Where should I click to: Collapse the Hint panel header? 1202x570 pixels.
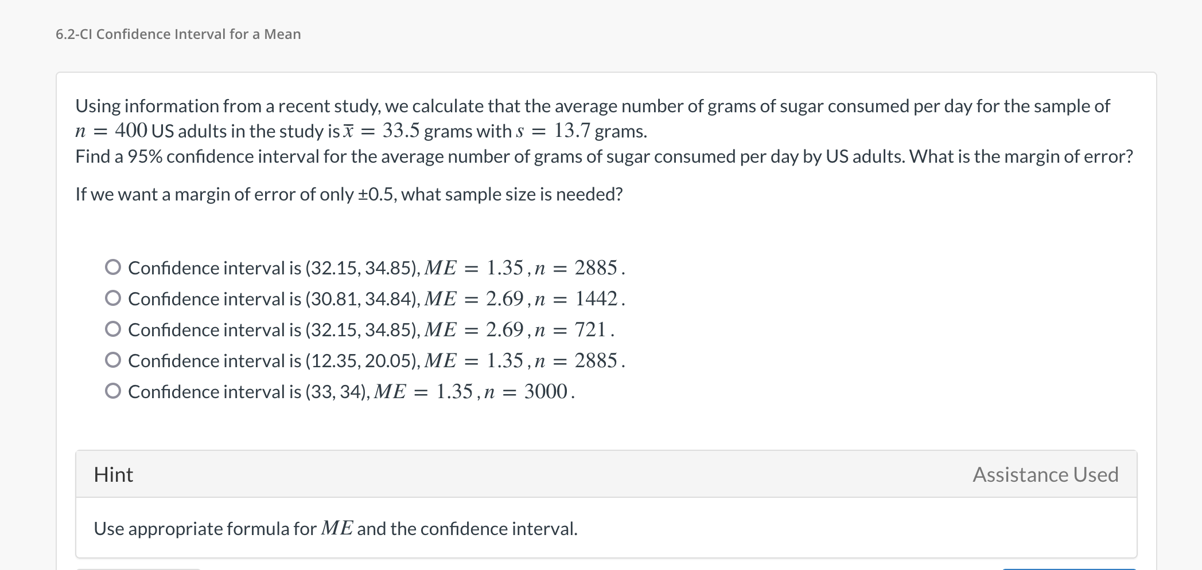[606, 474]
